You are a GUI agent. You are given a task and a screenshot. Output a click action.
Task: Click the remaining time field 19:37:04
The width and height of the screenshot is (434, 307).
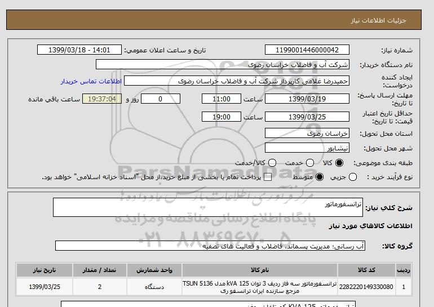(102, 99)
